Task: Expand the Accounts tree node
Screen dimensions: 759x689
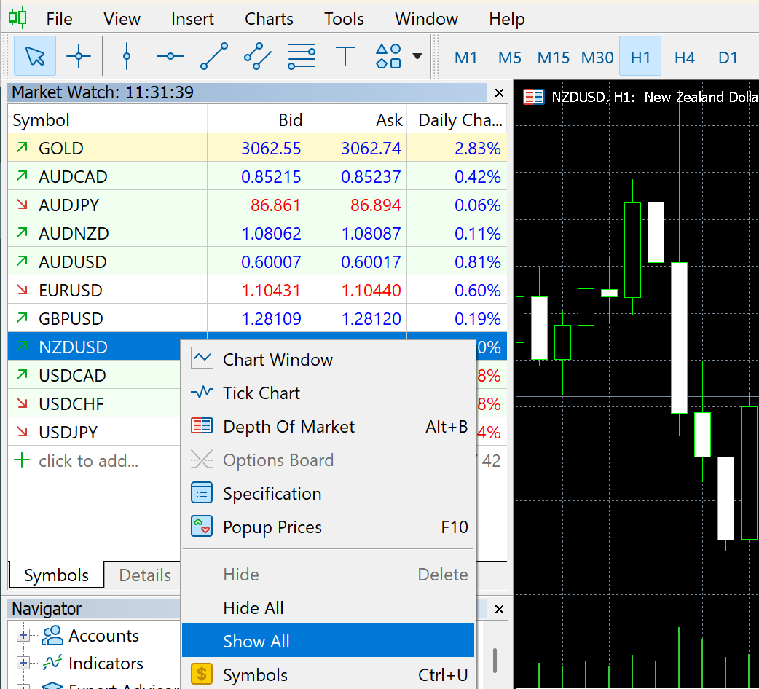Action: [23, 636]
